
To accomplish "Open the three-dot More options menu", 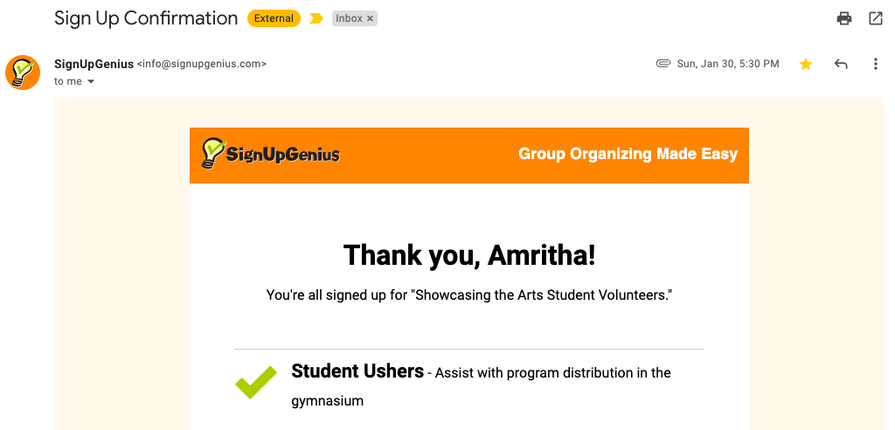I will coord(875,64).
